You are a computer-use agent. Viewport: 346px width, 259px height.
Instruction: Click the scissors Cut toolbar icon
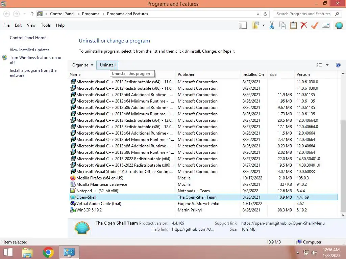tap(272, 25)
